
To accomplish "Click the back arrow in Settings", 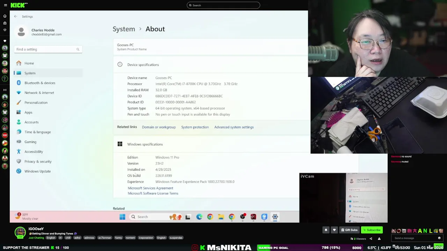I will 15,16.
